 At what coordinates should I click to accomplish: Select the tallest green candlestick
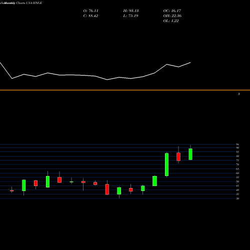pos(166,164)
